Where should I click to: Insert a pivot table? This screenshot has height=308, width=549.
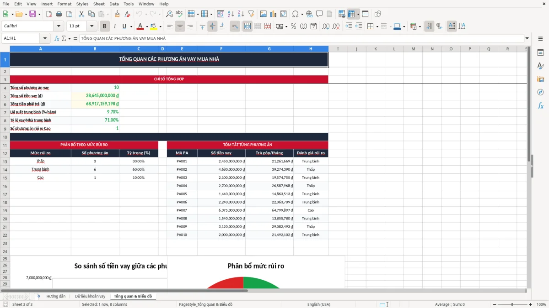coord(284,14)
